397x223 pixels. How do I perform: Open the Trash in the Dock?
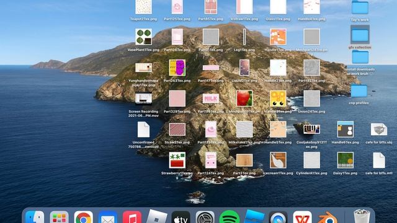point(362,216)
